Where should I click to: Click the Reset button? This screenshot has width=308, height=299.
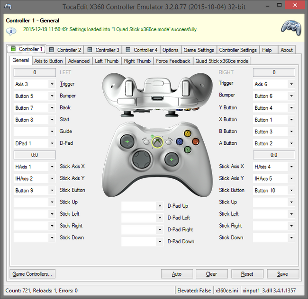point(247,274)
